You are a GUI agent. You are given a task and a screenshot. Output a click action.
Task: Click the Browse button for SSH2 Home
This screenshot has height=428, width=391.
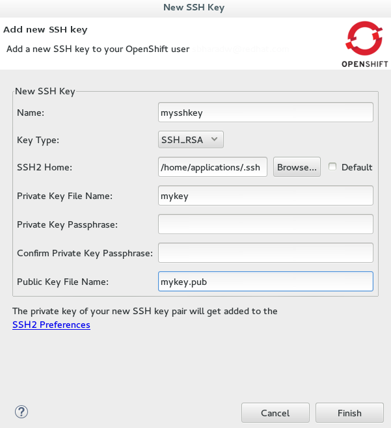click(297, 167)
